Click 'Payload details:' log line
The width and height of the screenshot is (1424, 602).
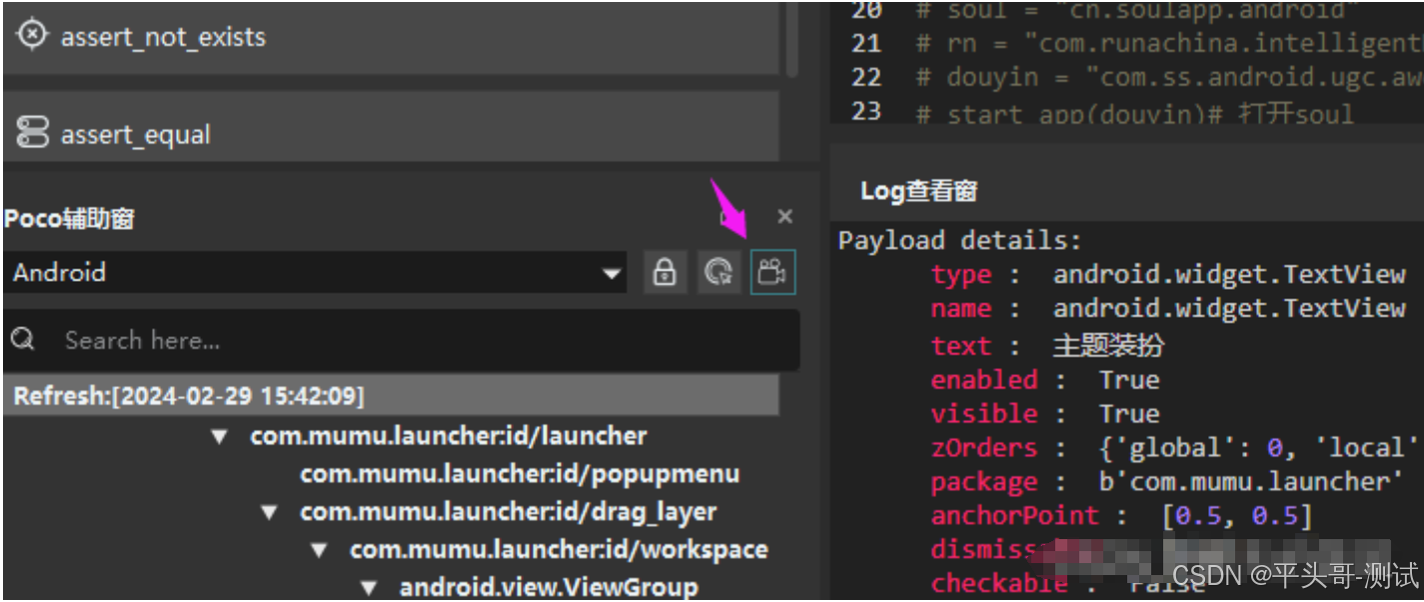(960, 241)
